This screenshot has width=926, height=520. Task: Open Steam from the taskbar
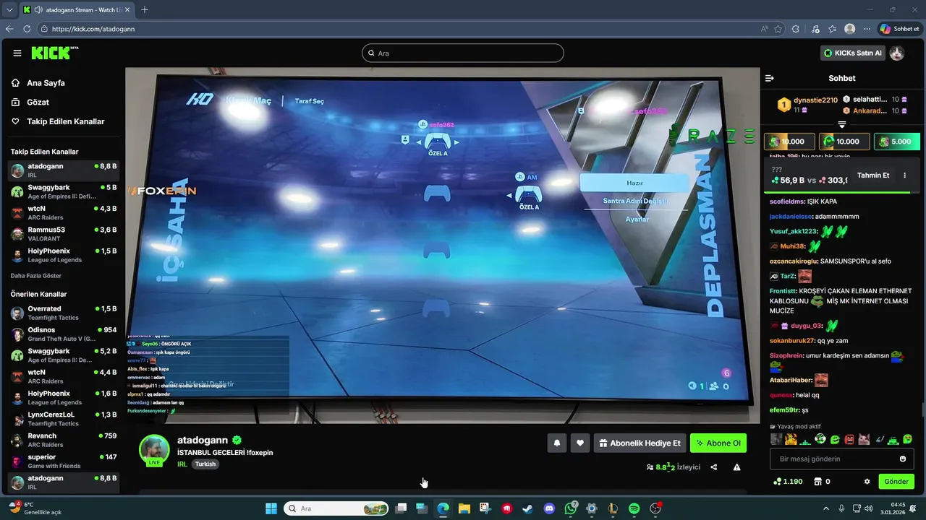coord(528,508)
